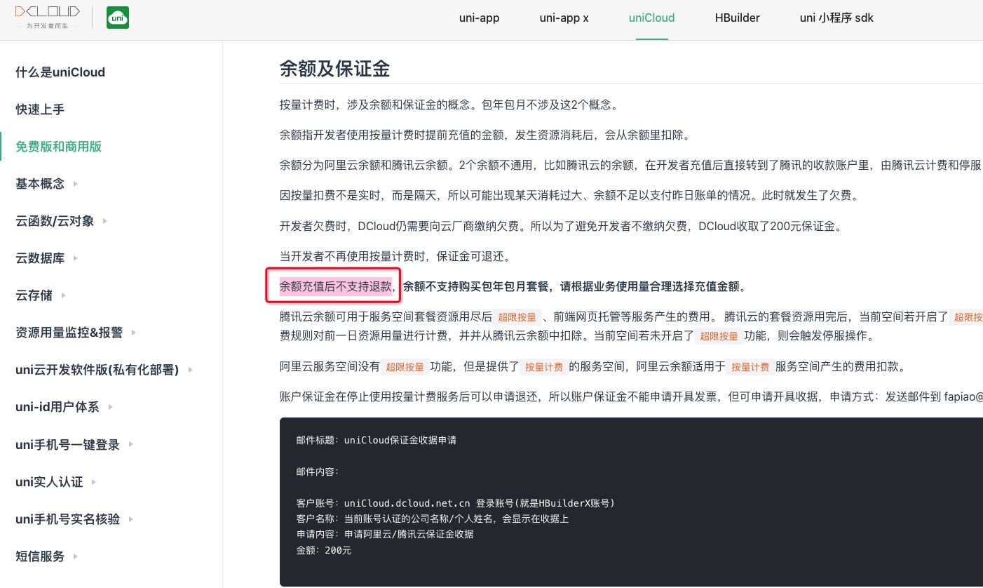Screen dimensions: 983x588
Task: Expand the arrow next to uni手机号实名核验
Action: pyautogui.click(x=130, y=519)
